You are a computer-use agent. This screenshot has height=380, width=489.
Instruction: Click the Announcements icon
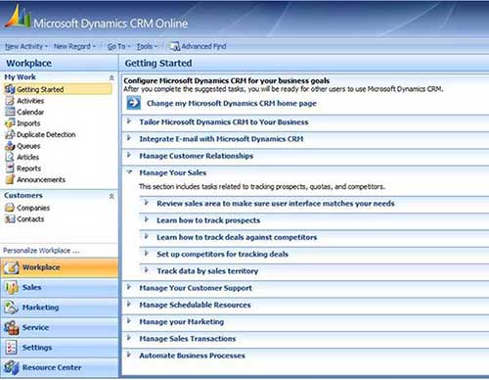(10, 179)
